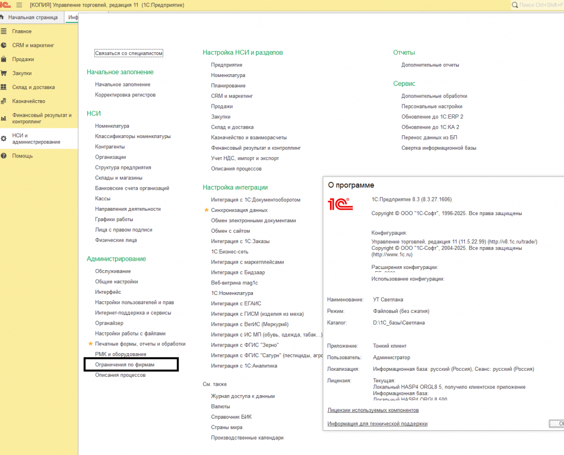Open Интеграция с ВетИС (Меркурий)
The image size is (564, 455).
click(250, 325)
